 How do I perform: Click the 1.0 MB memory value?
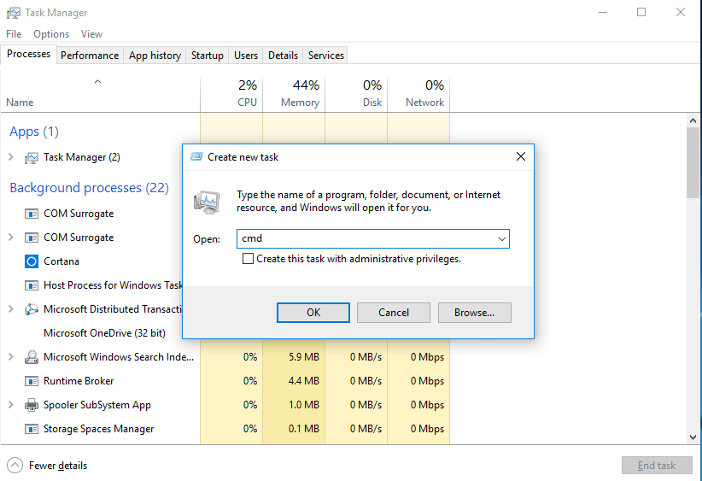click(304, 405)
